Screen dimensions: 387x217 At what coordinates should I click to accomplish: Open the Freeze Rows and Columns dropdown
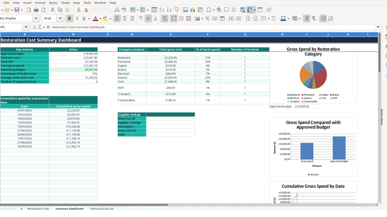254,10
